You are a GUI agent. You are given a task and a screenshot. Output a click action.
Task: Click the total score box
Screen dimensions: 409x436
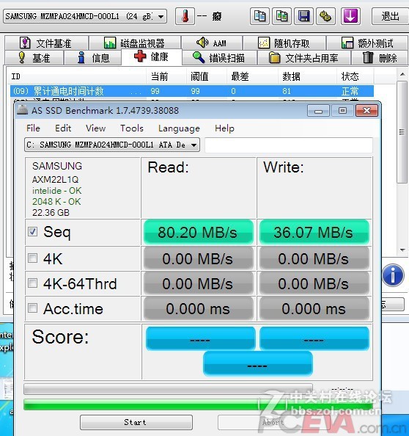258,364
